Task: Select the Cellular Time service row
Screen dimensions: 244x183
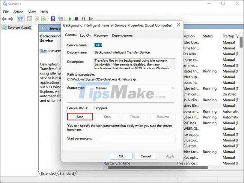Action: [171, 163]
